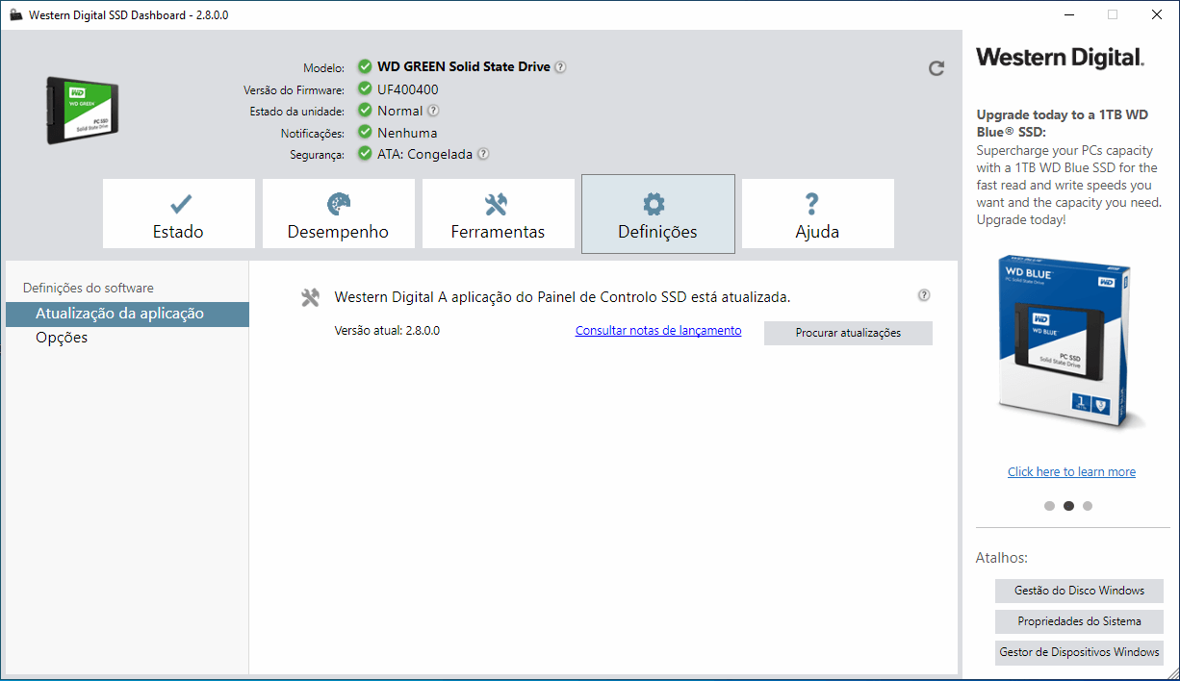This screenshot has width=1180, height=681.
Task: Click the gauge icon on the Desempenho tab
Action: click(338, 203)
